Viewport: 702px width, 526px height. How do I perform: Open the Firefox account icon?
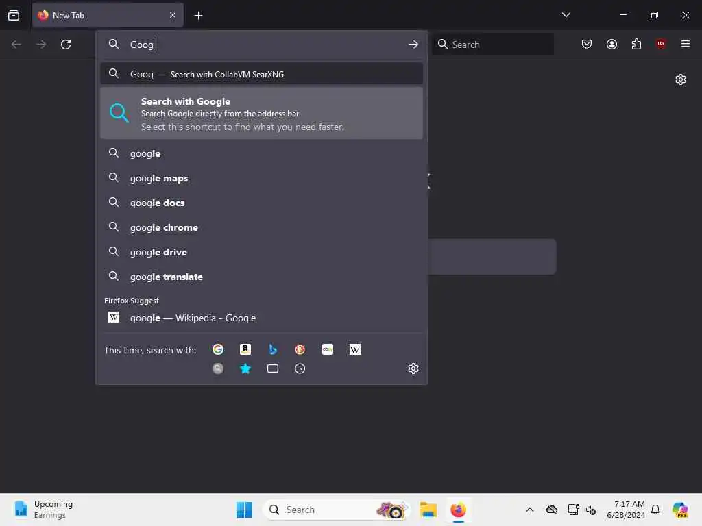click(612, 44)
